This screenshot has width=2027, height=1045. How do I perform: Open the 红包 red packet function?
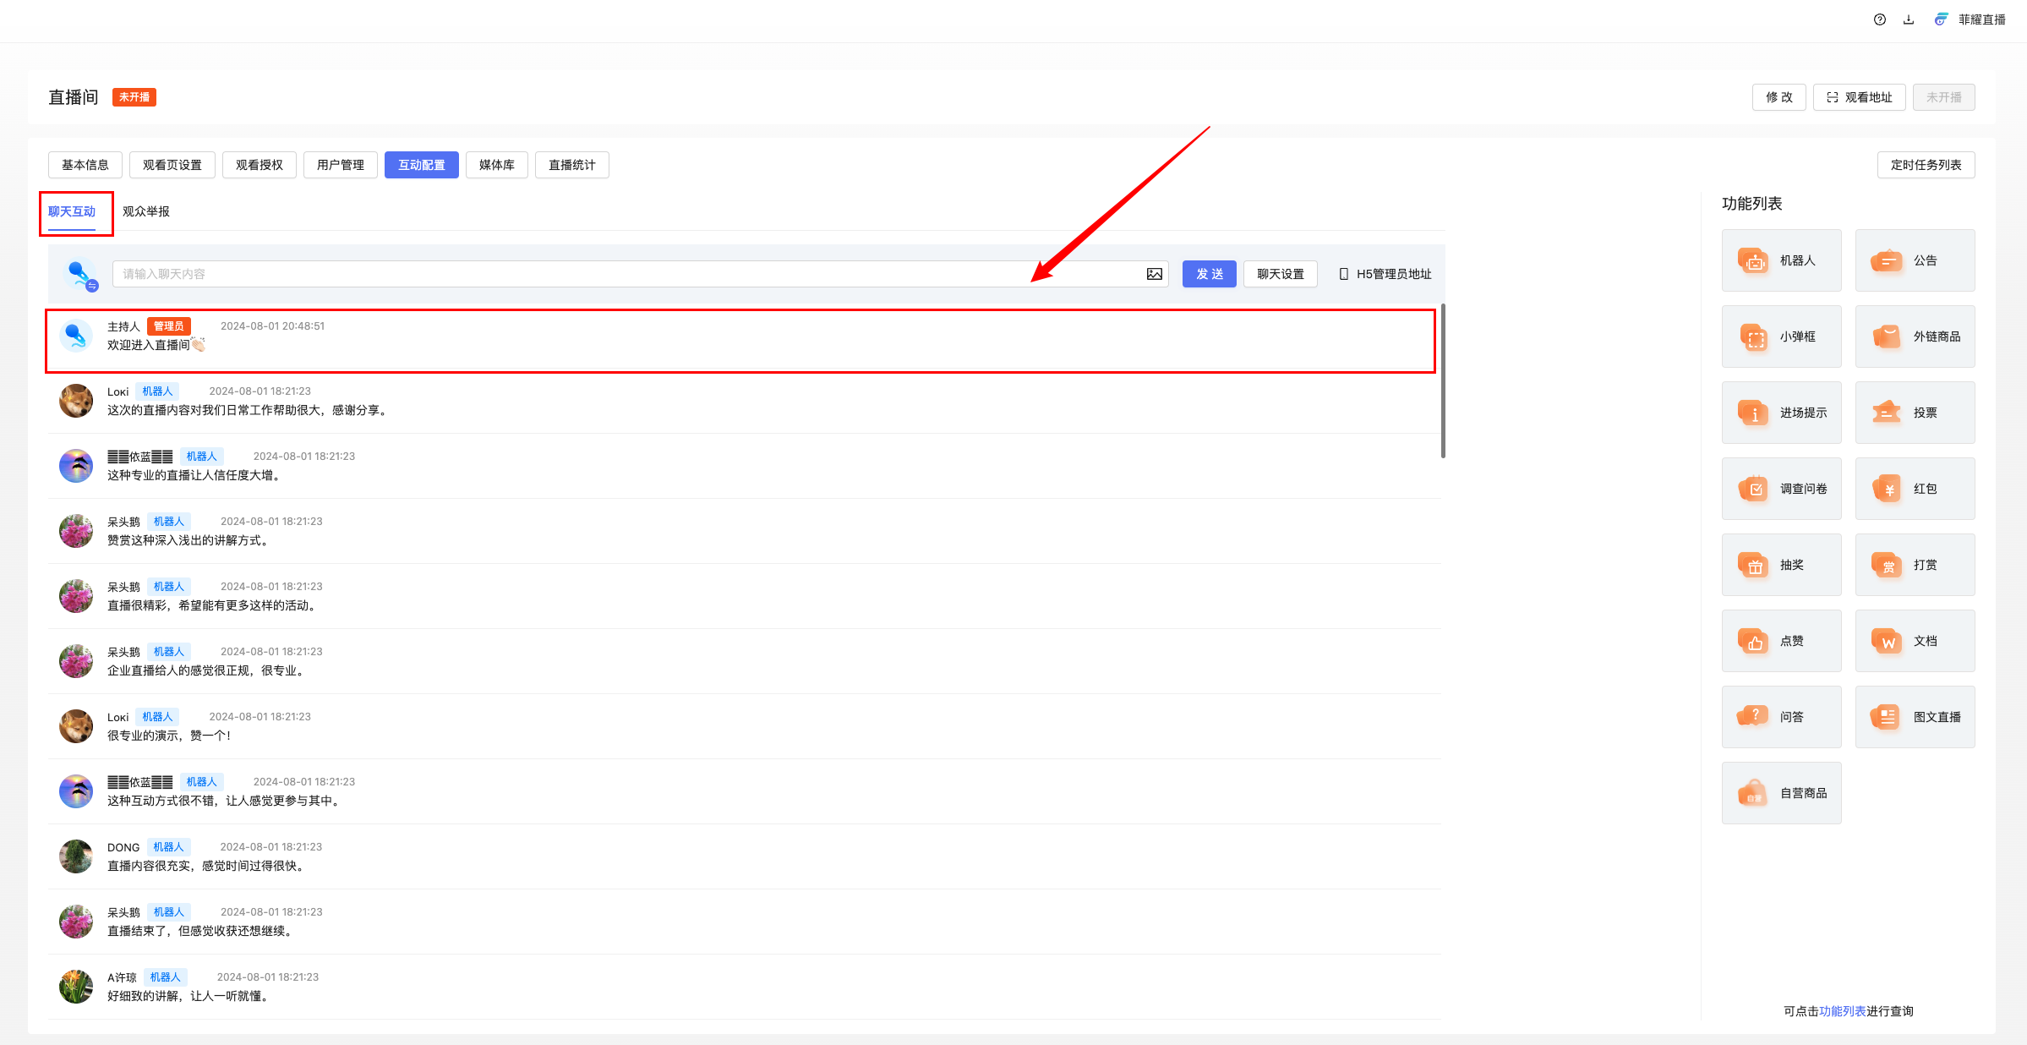(x=1915, y=489)
